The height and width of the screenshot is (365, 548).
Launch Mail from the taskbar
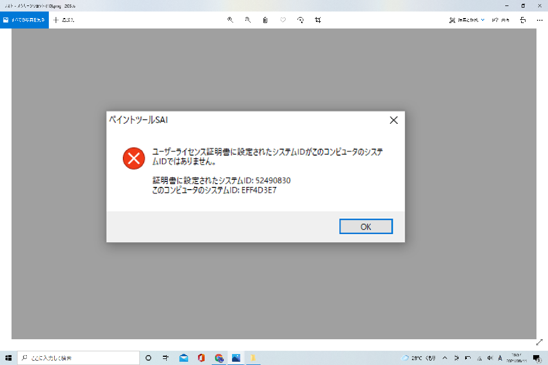[x=183, y=358]
